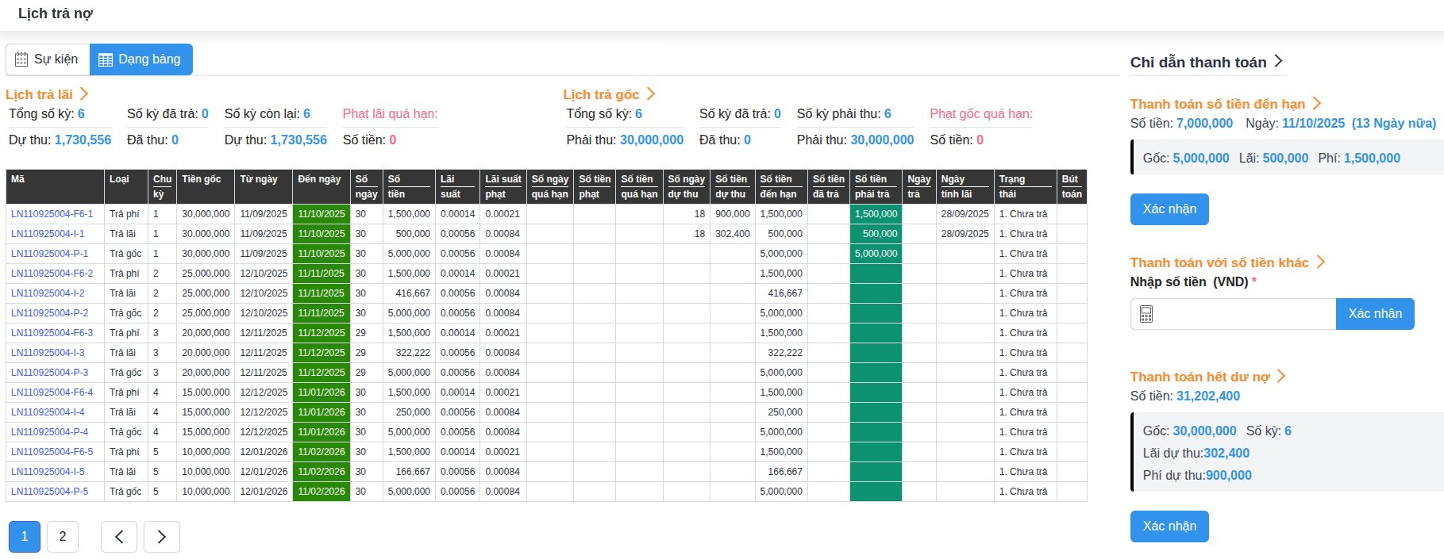Screen dimensions: 1444x559
Task: Go to previous page with left arrow
Action: [119, 537]
